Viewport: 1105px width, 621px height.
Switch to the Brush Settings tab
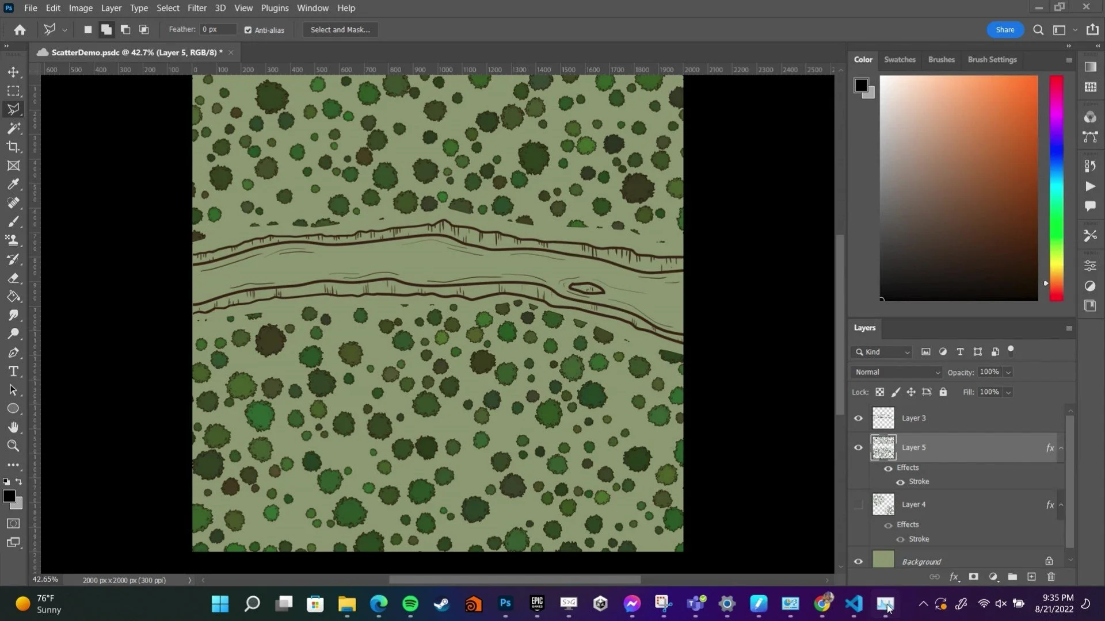click(x=992, y=60)
